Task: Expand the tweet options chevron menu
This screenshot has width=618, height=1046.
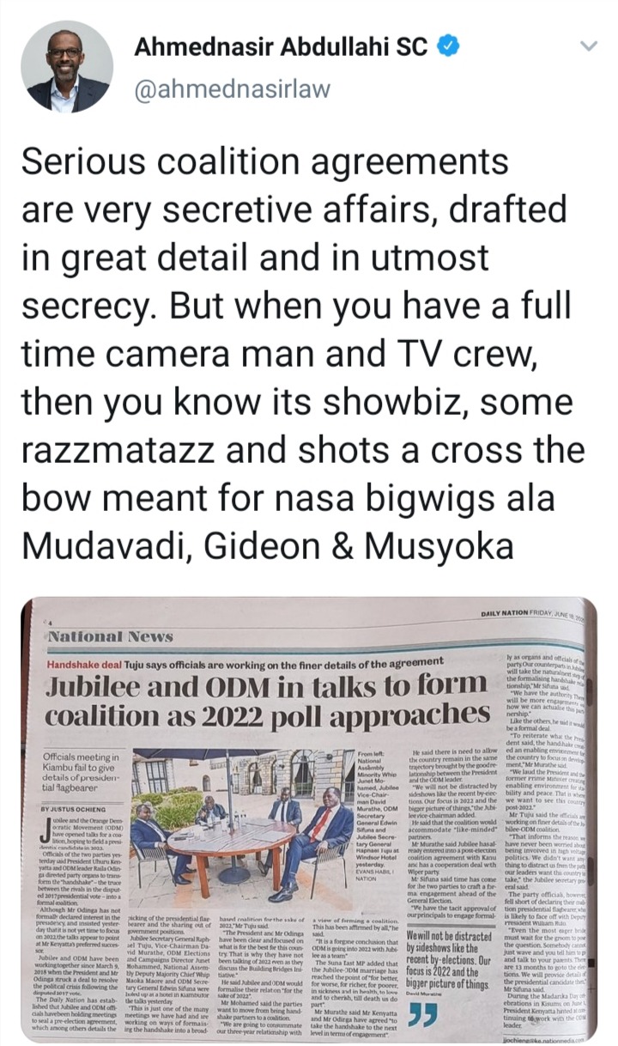Action: point(589,46)
